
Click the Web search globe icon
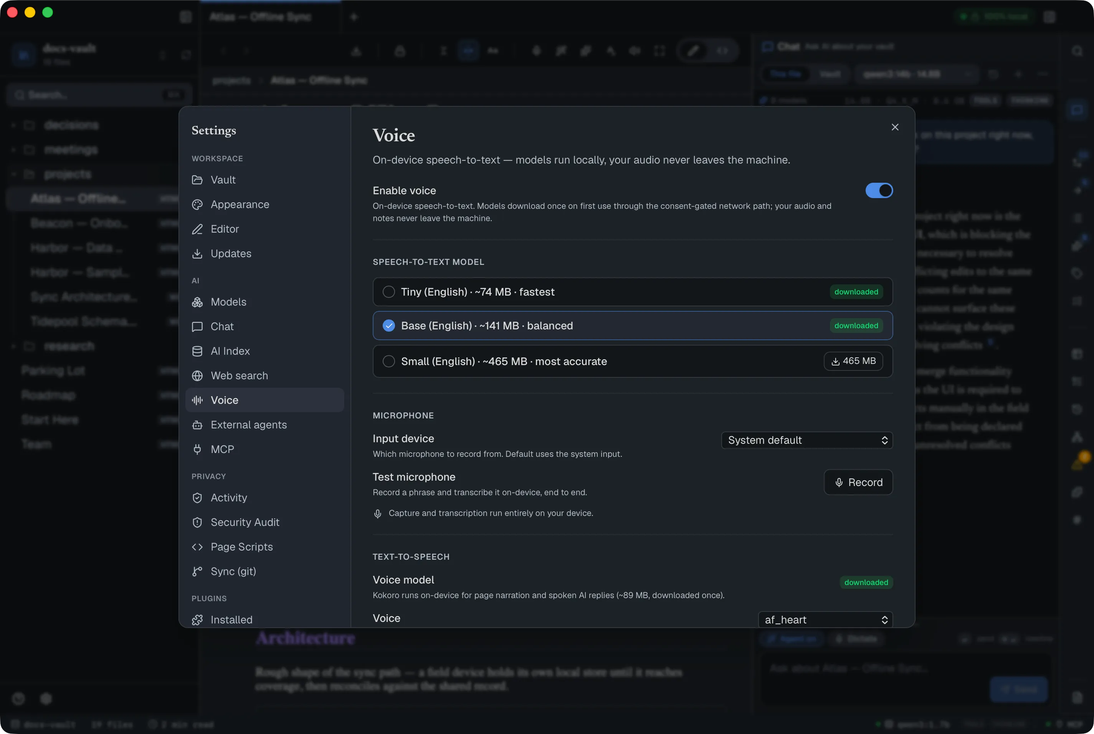coord(197,375)
